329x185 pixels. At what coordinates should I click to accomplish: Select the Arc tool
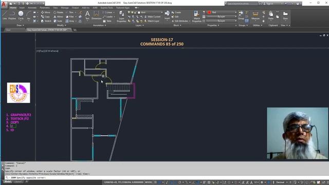coord(29,15)
